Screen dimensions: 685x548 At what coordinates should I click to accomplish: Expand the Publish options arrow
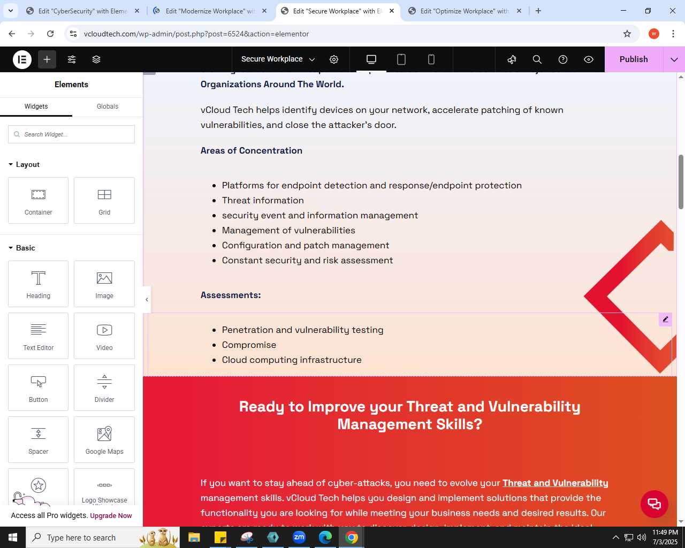674,59
